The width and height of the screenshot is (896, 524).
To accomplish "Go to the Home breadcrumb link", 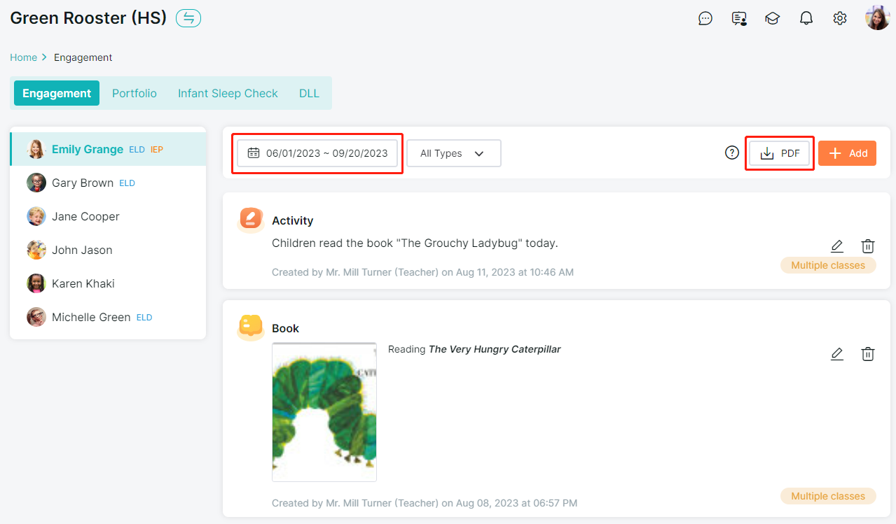I will click(23, 57).
